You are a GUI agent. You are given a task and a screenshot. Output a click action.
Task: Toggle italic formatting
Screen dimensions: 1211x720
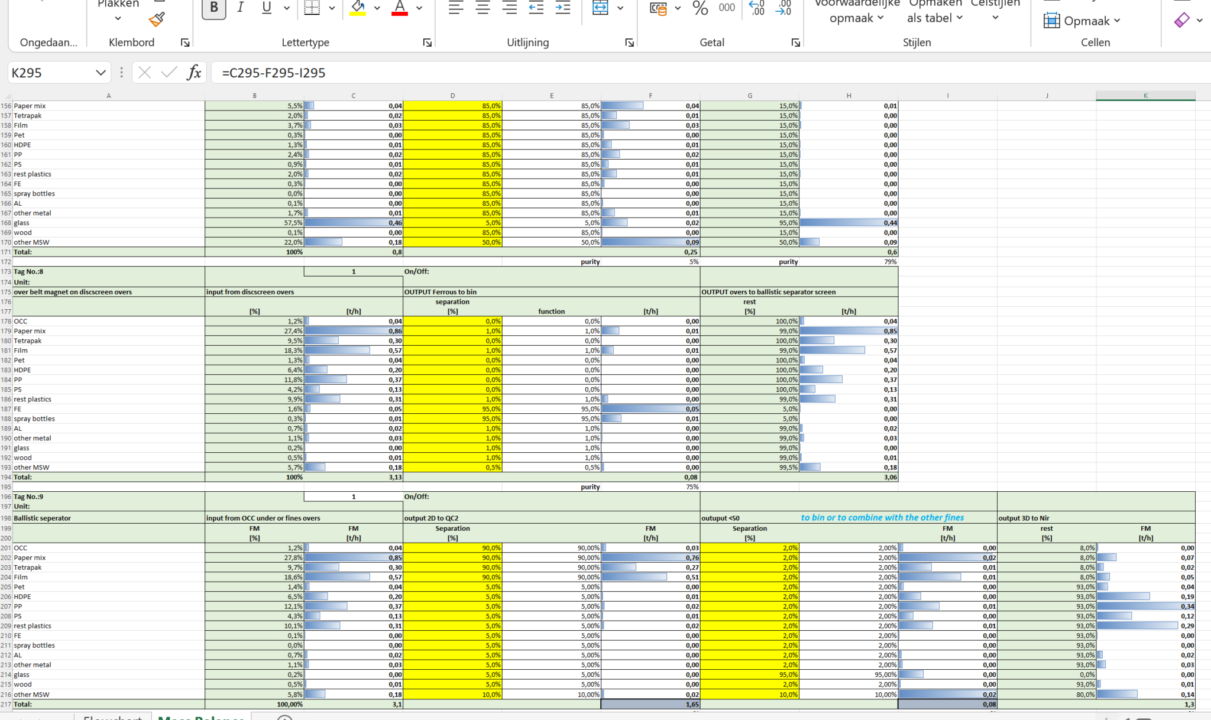coord(240,8)
